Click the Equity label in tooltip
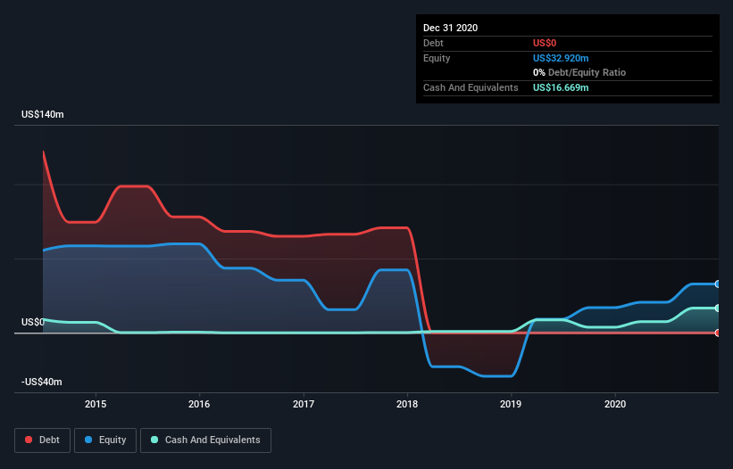Viewport: 733px width, 469px height. pyautogui.click(x=437, y=58)
